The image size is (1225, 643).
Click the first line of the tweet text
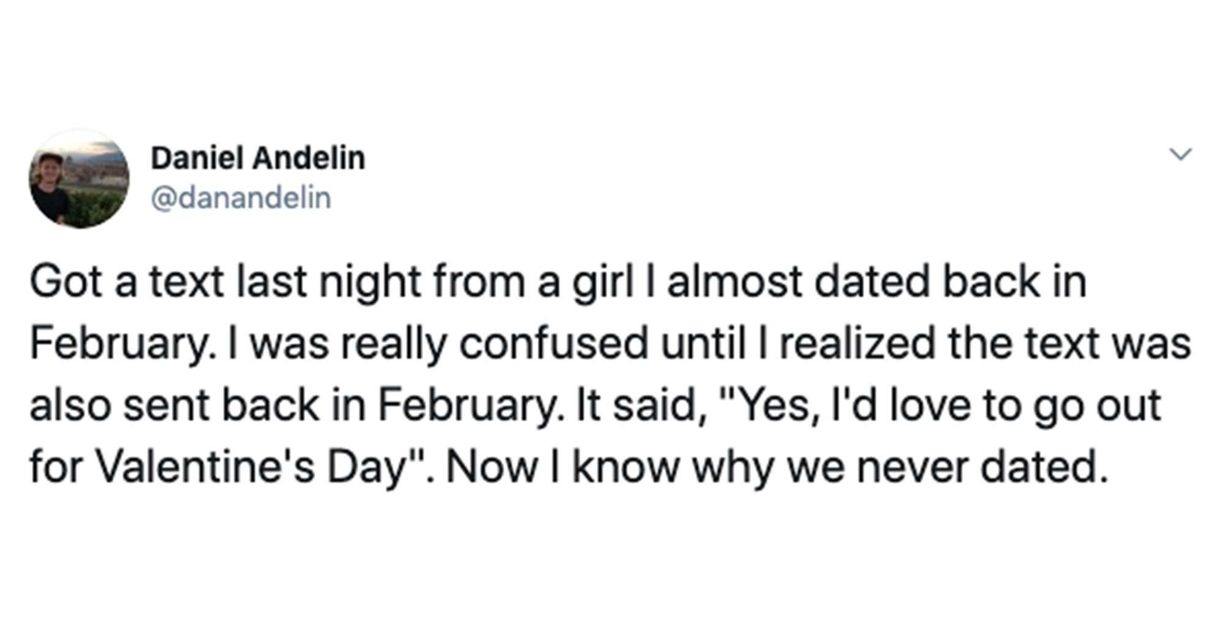558,282
